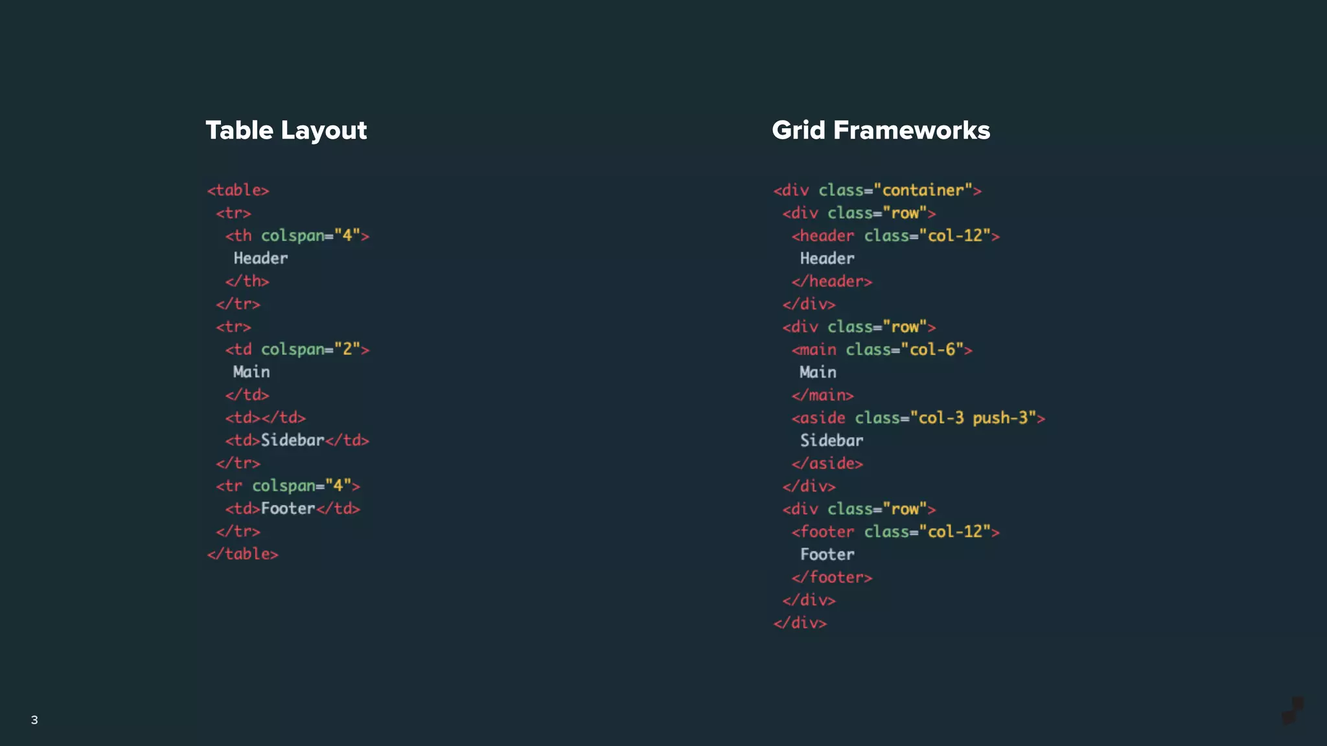The image size is (1327, 746).
Task: Click the main class="col-6" line
Action: (882, 350)
